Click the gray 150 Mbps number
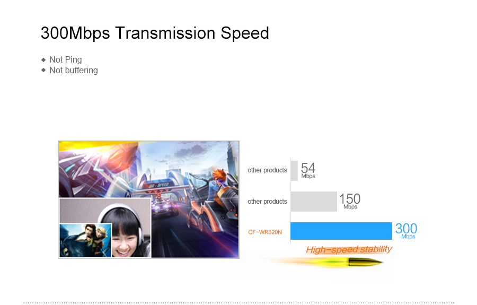477x305 pixels. pyautogui.click(x=350, y=199)
